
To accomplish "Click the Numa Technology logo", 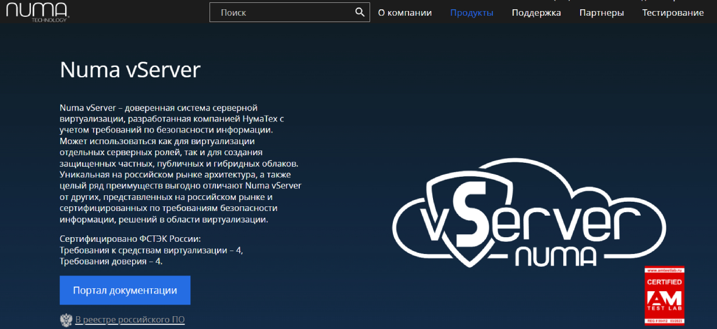I will pyautogui.click(x=35, y=12).
